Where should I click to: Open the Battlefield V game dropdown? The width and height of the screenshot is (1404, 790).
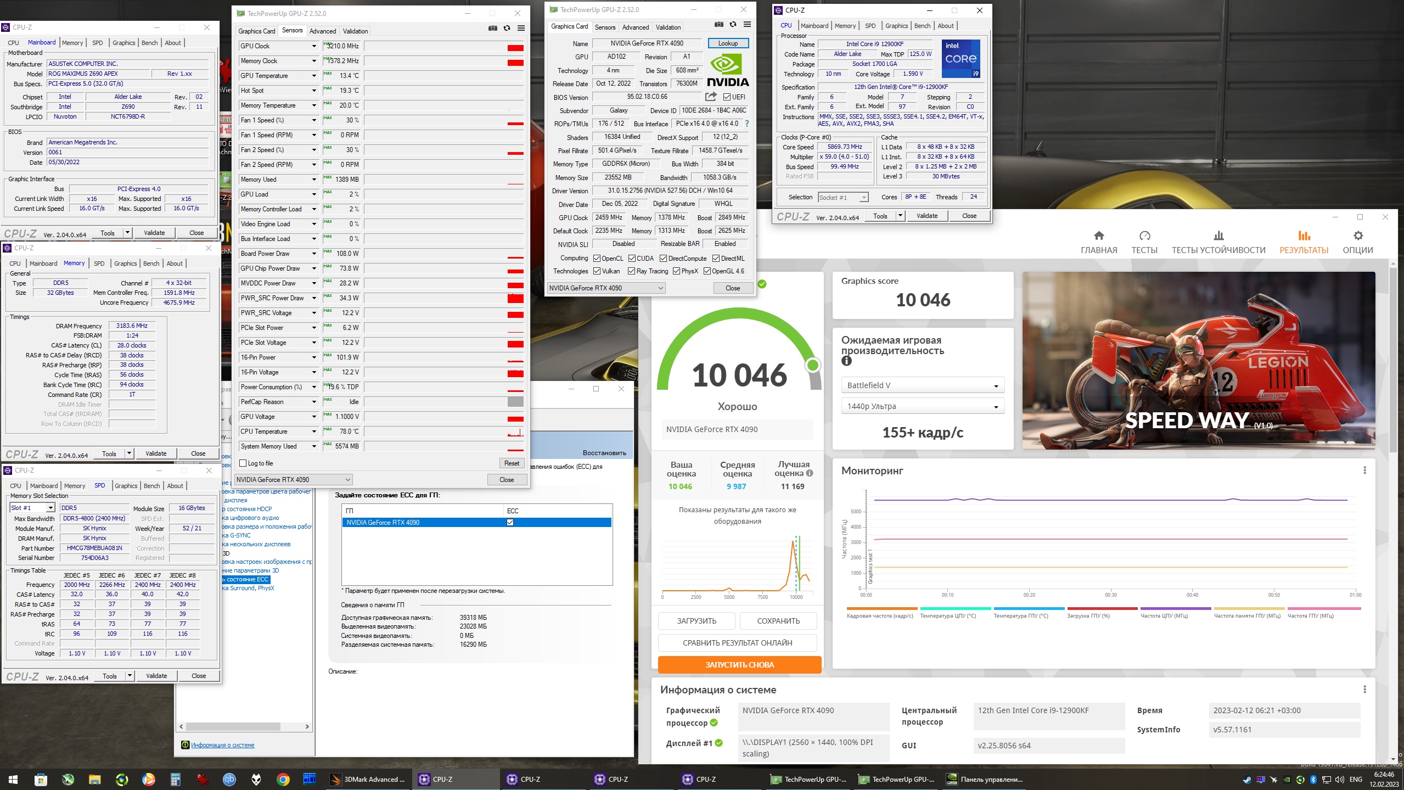923,385
